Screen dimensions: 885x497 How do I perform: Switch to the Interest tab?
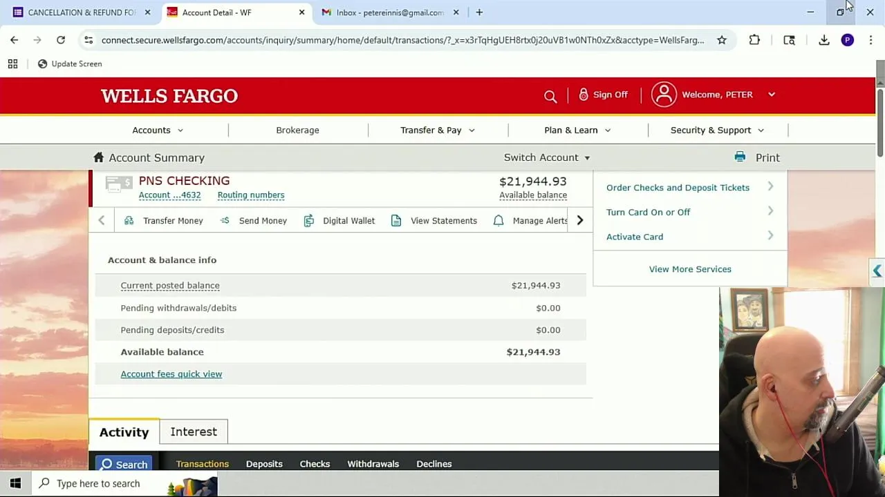click(x=194, y=431)
